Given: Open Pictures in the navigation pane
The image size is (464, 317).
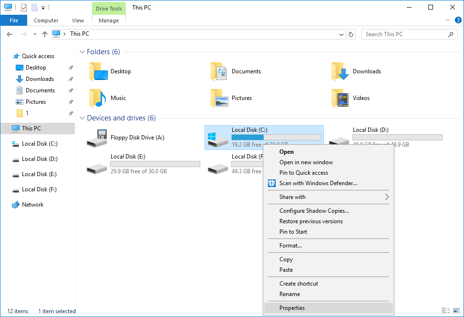Looking at the screenshot, I should pos(35,102).
